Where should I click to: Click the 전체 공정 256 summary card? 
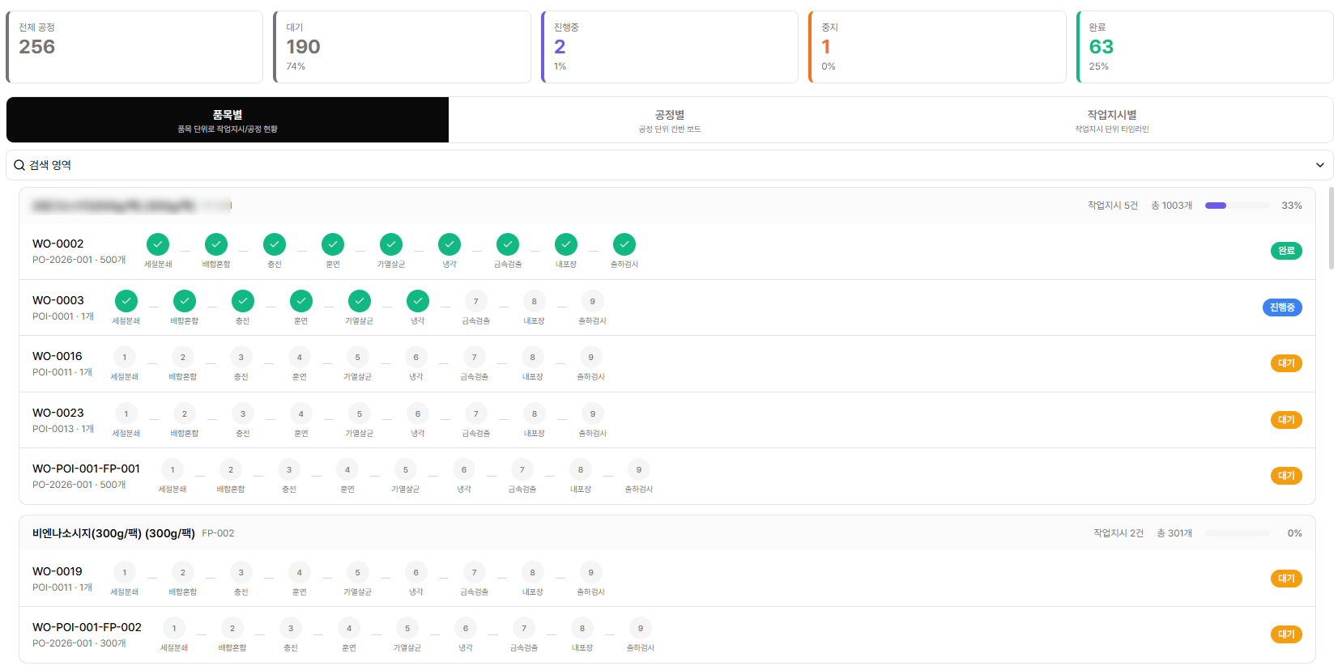134,47
